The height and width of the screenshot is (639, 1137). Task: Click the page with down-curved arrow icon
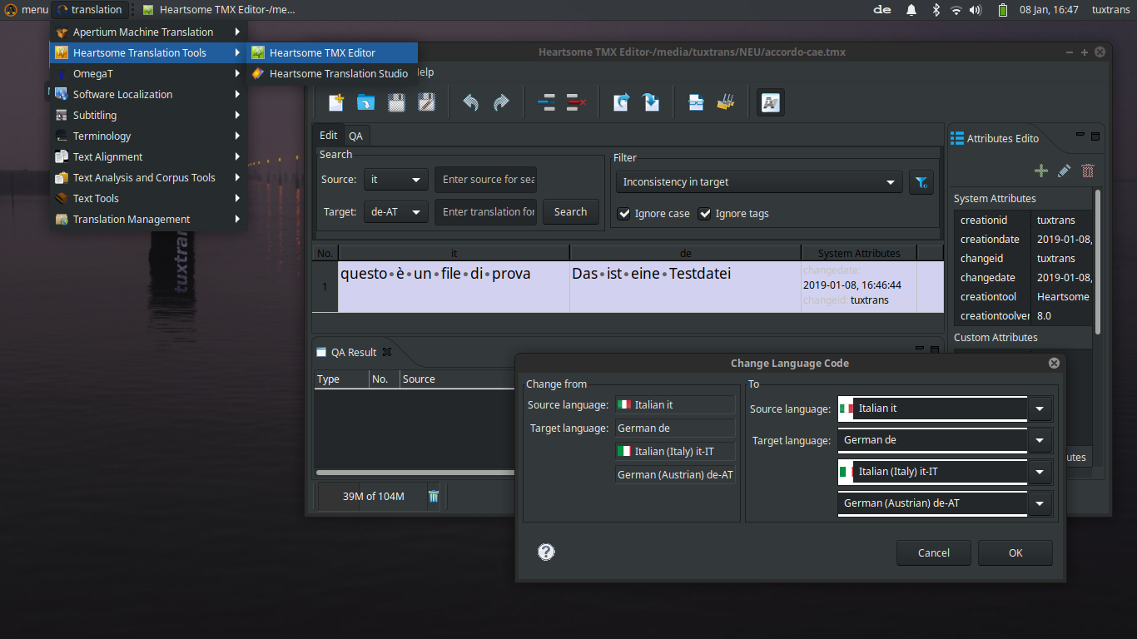coord(651,102)
